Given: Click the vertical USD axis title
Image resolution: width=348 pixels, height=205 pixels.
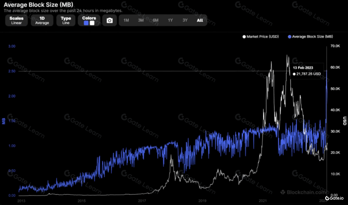Looking at the screenshot, I should (x=344, y=121).
